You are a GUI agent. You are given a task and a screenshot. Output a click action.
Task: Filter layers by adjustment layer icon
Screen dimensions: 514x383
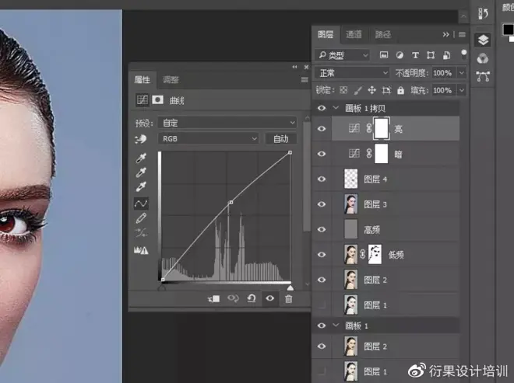point(400,55)
